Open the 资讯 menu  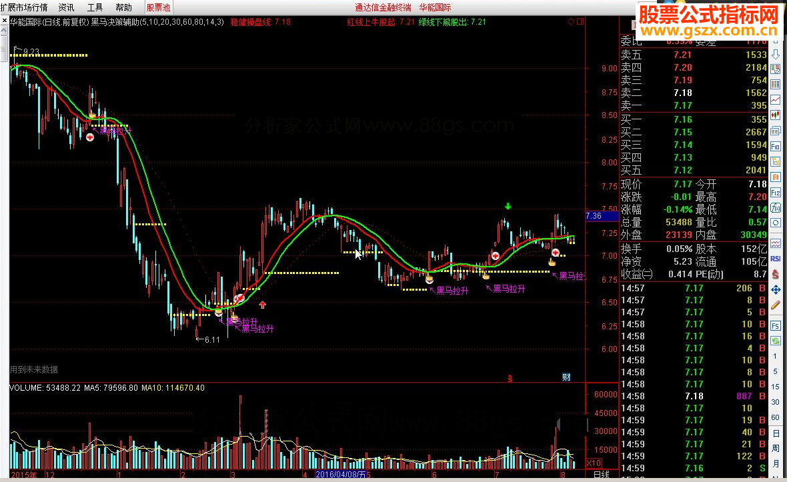point(66,7)
